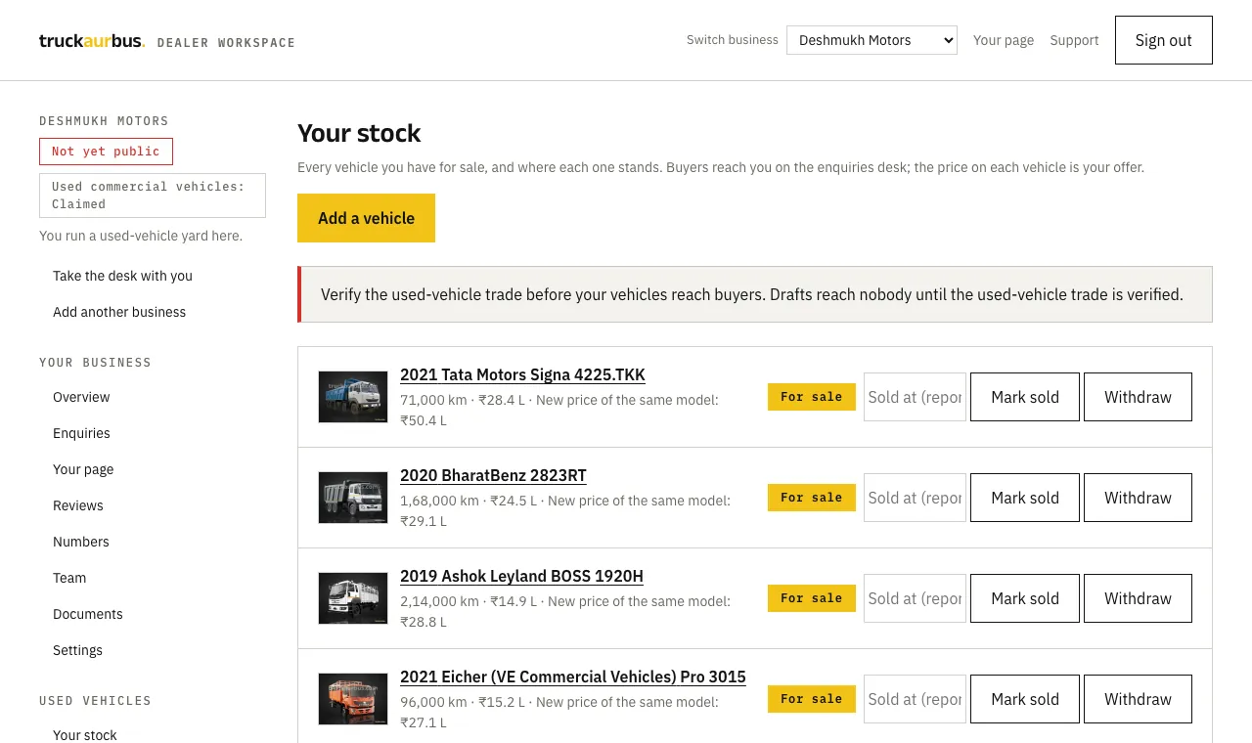The height and width of the screenshot is (743, 1252).
Task: Open the Enquiries section
Action: (81, 433)
